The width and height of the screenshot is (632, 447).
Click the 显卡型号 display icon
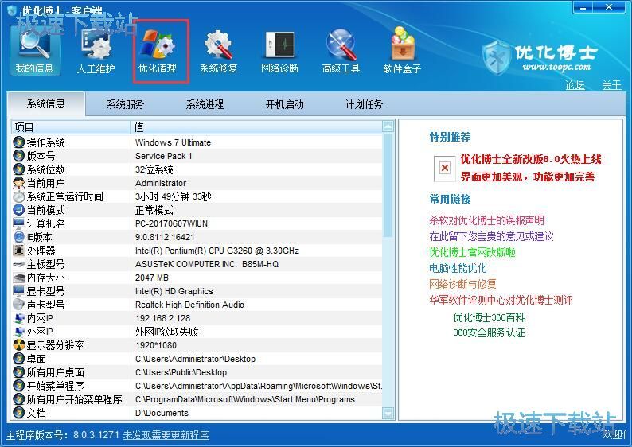[19, 291]
